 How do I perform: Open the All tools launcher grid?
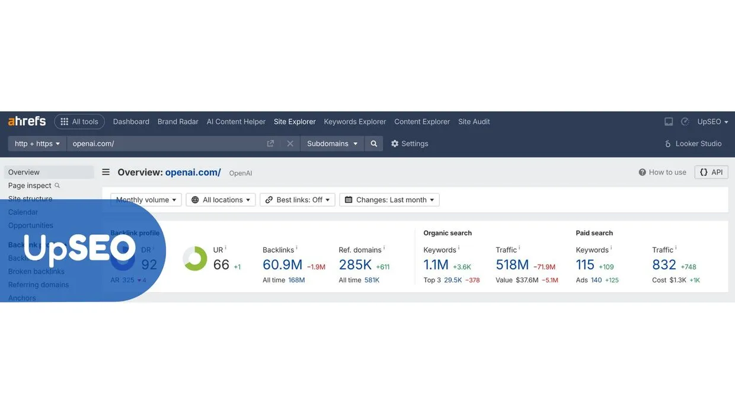click(x=79, y=121)
